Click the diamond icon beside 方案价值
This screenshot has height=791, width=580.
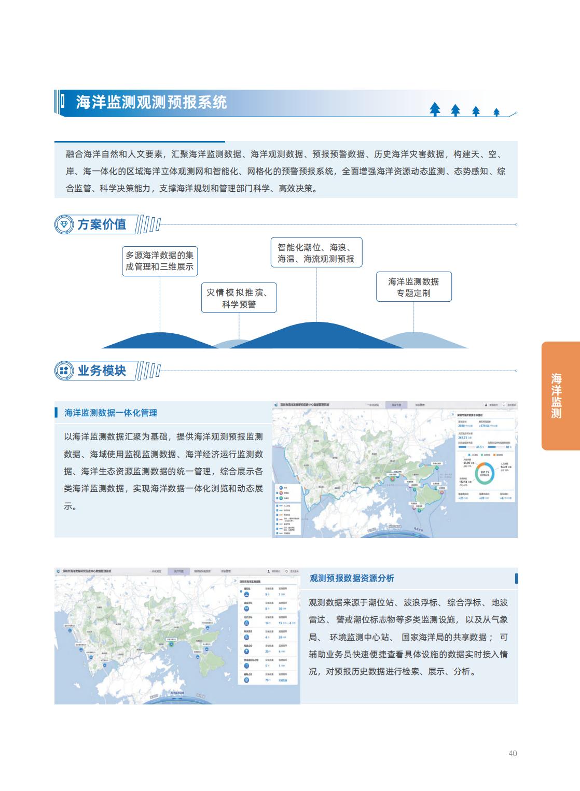coord(64,224)
